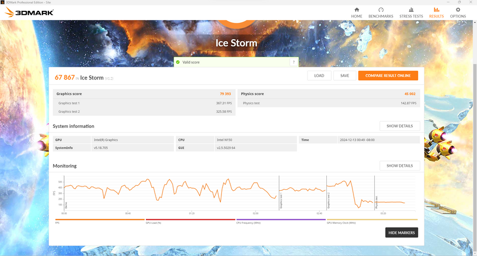This screenshot has height=256, width=477.
Task: Click the green Valid score checkmark
Action: pos(178,62)
